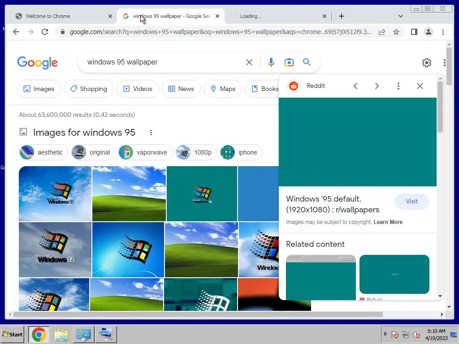Screen dimensions: 459x344
Task: Open teal Windows 95 logo thumbnail
Action: pos(202,193)
